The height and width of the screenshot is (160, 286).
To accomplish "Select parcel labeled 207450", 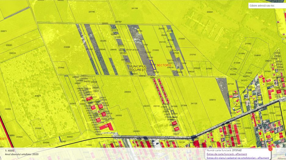I will [267, 72].
